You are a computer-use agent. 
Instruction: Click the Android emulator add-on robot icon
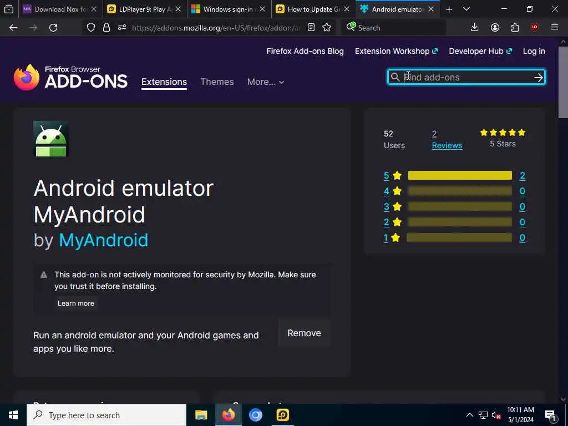(x=50, y=139)
